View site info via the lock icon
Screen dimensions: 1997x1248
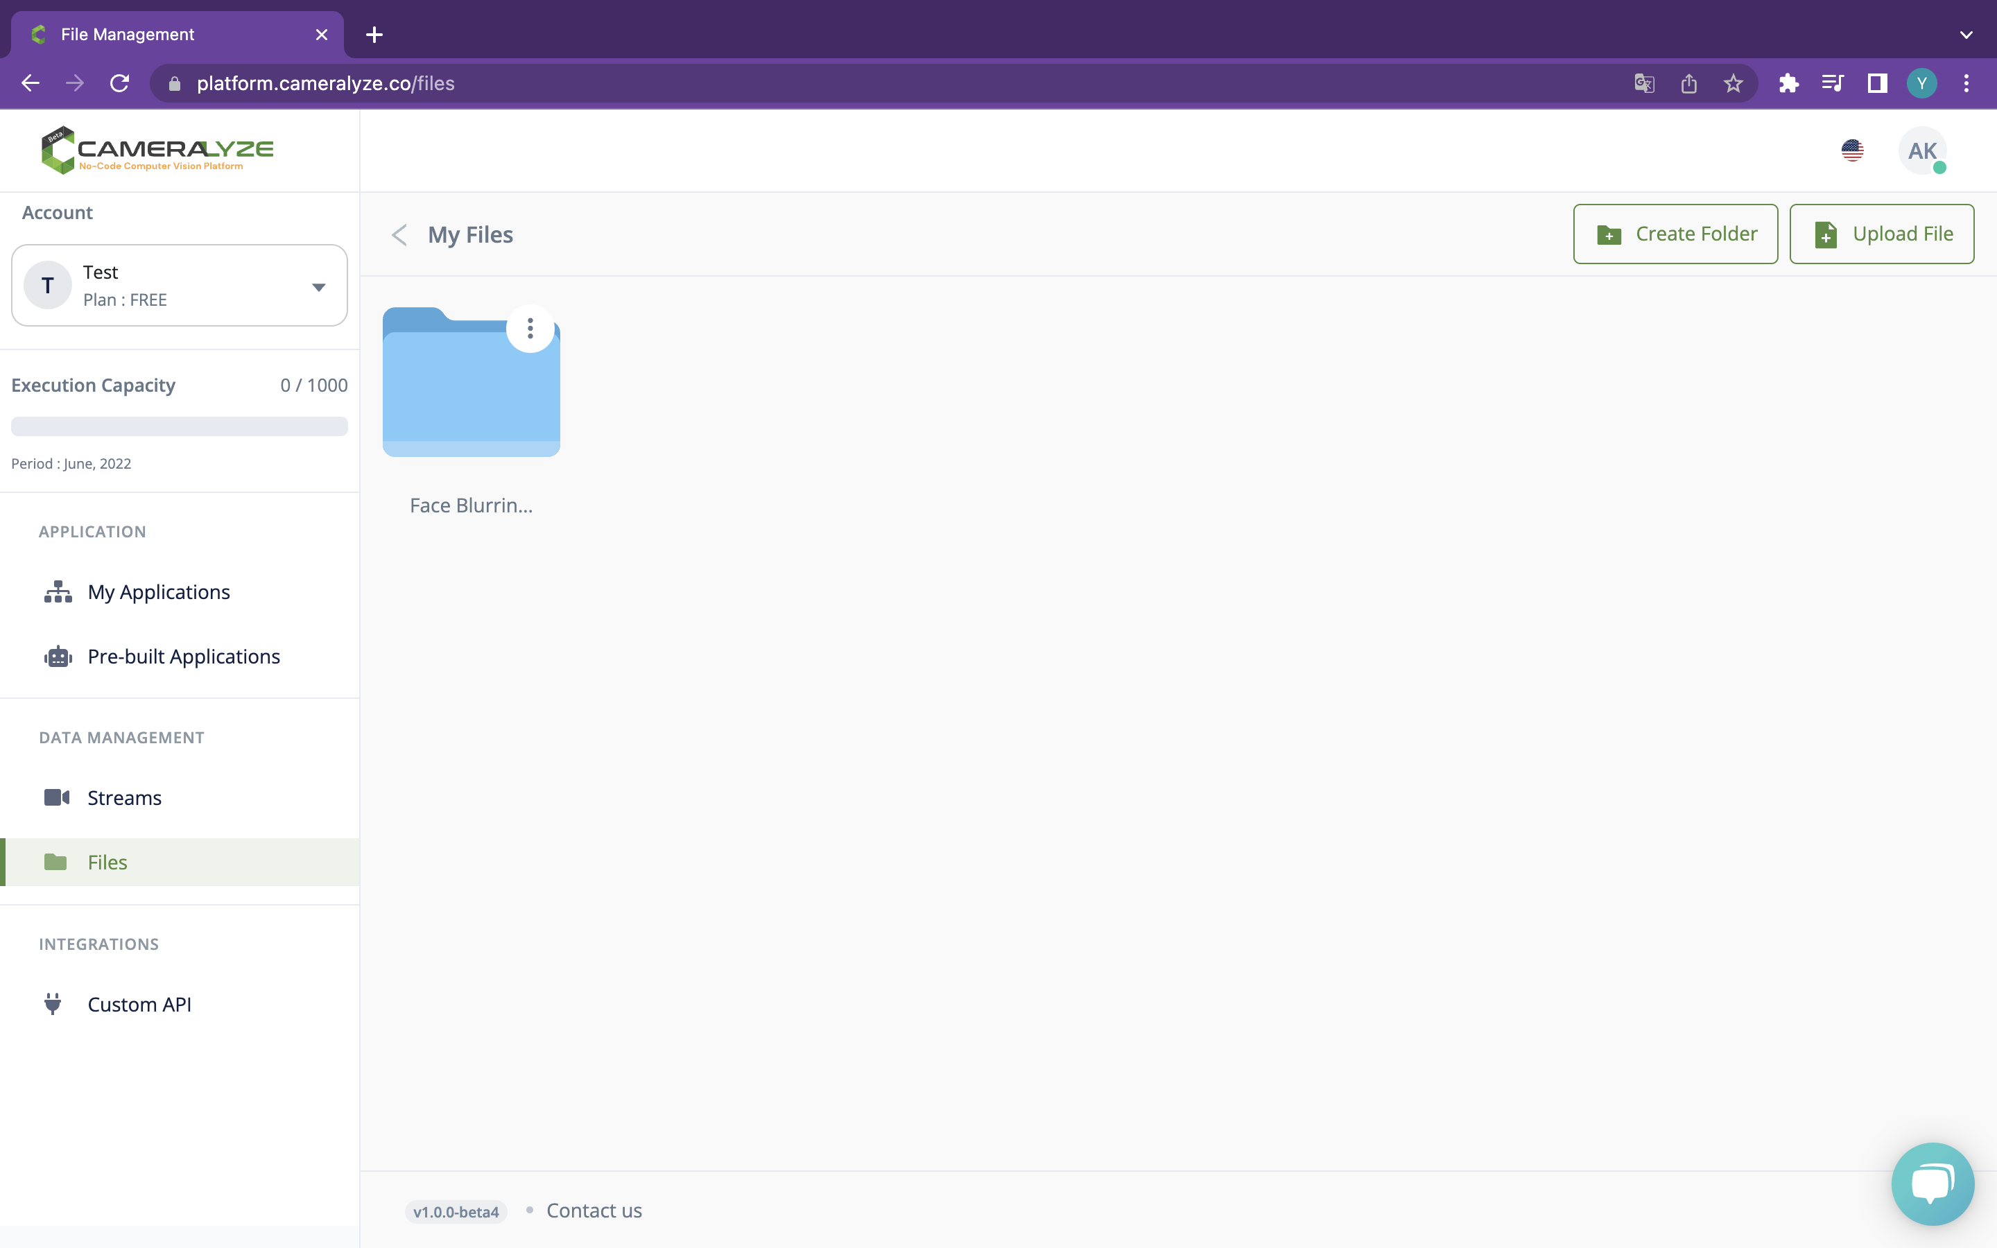[174, 83]
